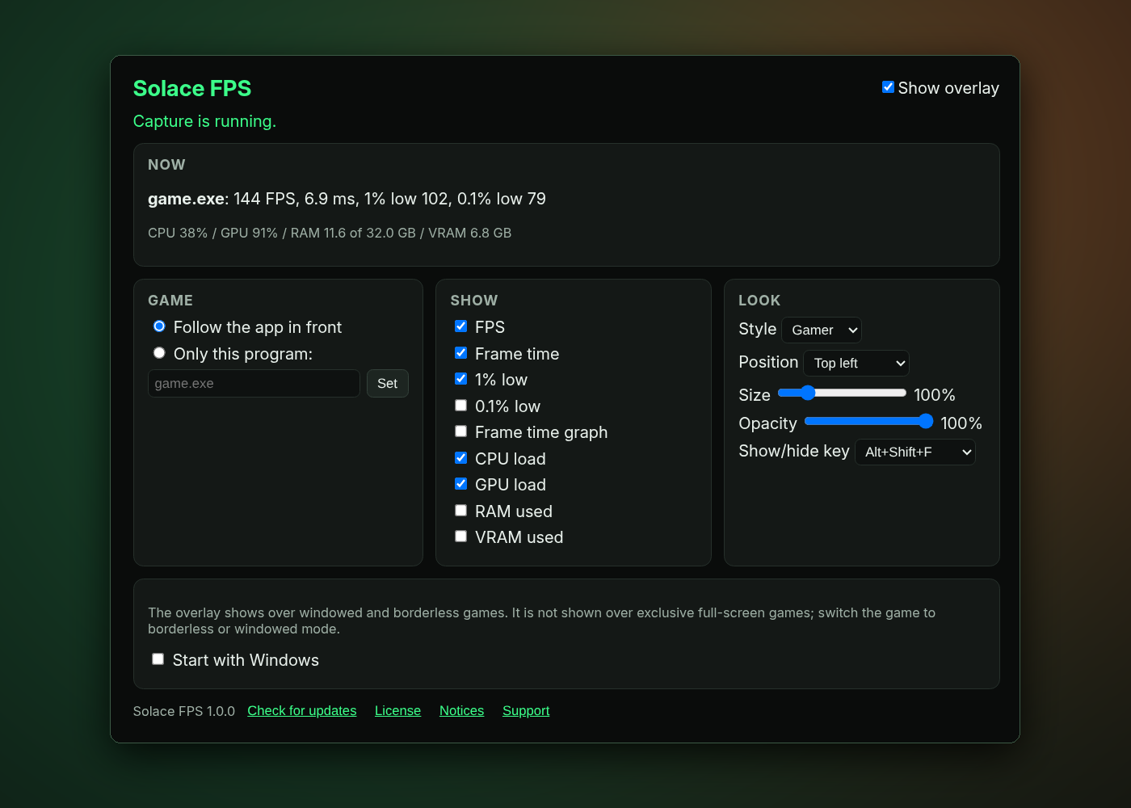Click the 'CPU 38% / GPU 91%' usage line
This screenshot has height=808, width=1131.
[x=330, y=233]
